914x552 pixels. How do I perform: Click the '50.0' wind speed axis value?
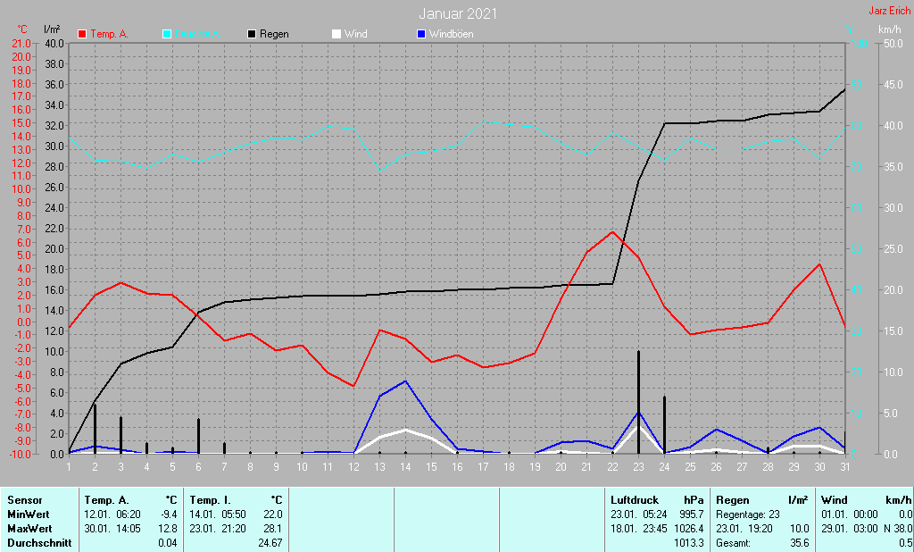pyautogui.click(x=893, y=44)
